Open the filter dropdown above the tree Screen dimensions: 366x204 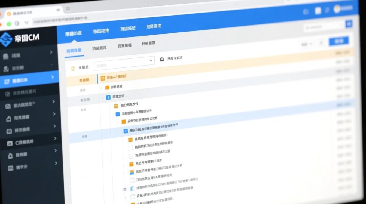[124, 60]
